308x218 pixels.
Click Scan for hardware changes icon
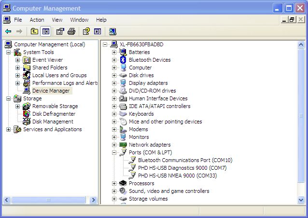(112, 31)
